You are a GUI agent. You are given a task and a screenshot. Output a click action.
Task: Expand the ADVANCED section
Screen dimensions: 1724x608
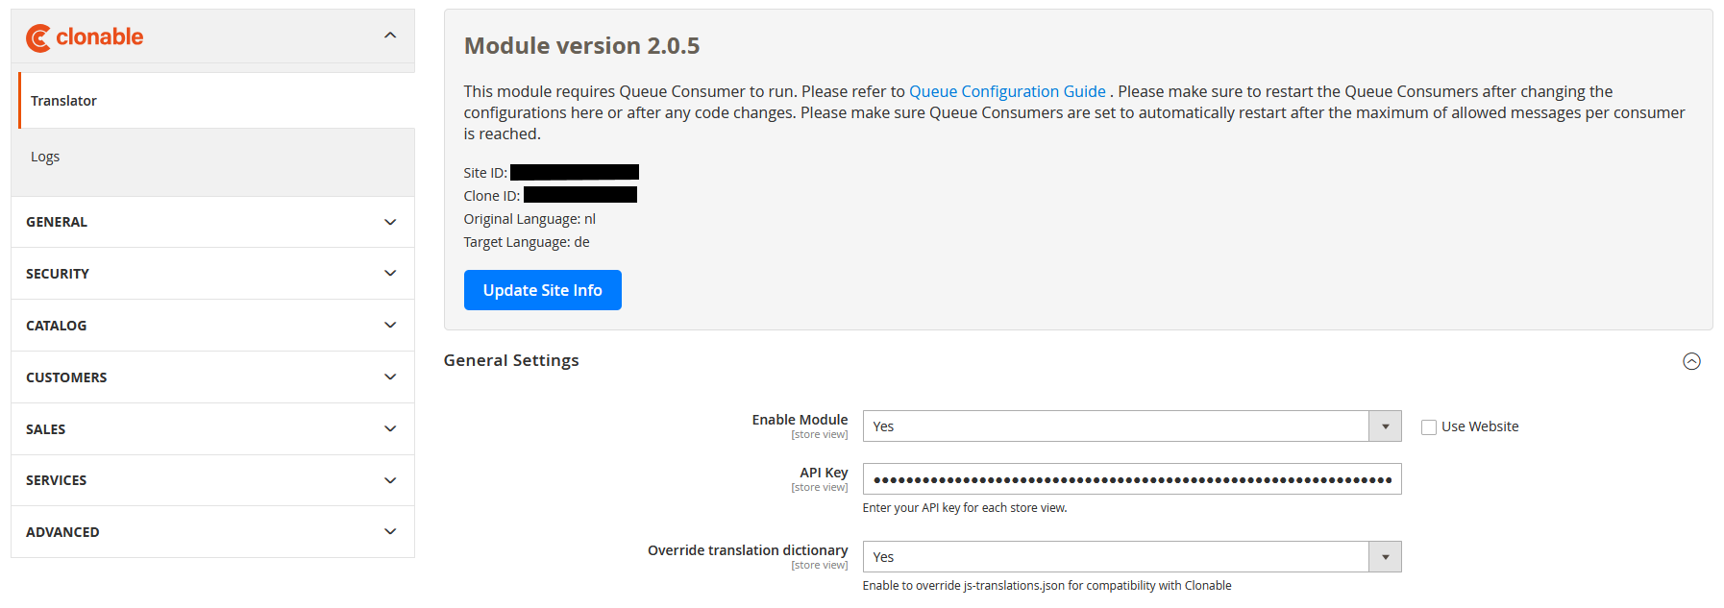(212, 532)
